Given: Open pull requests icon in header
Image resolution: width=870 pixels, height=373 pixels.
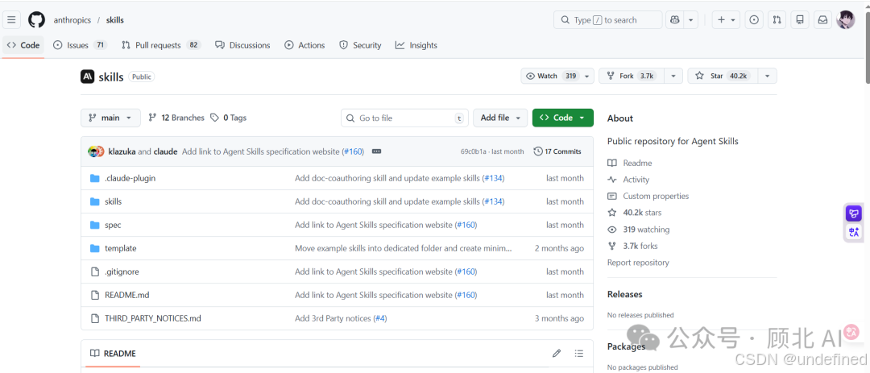Looking at the screenshot, I should 777,20.
